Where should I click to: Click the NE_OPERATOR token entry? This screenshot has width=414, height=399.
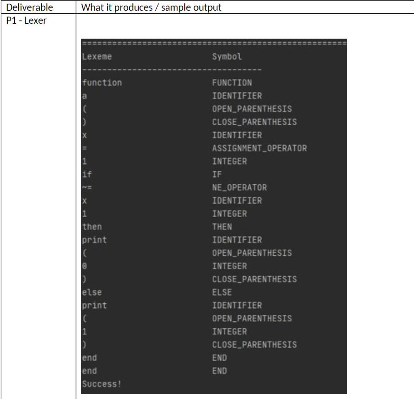tap(240, 187)
